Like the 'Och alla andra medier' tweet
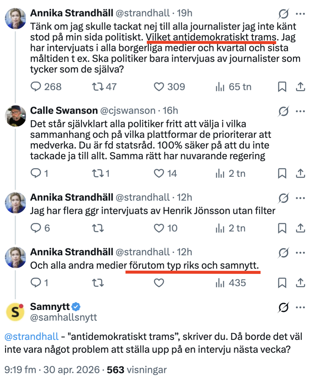Image resolution: width=314 pixels, height=381 pixels. point(159,283)
